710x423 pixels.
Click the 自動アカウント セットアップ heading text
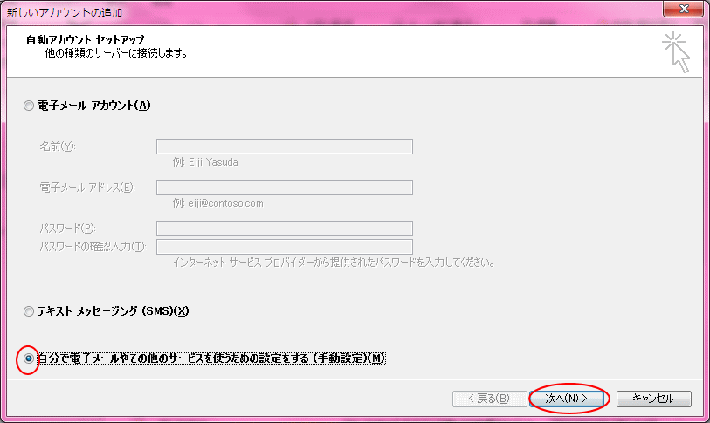[85, 40]
